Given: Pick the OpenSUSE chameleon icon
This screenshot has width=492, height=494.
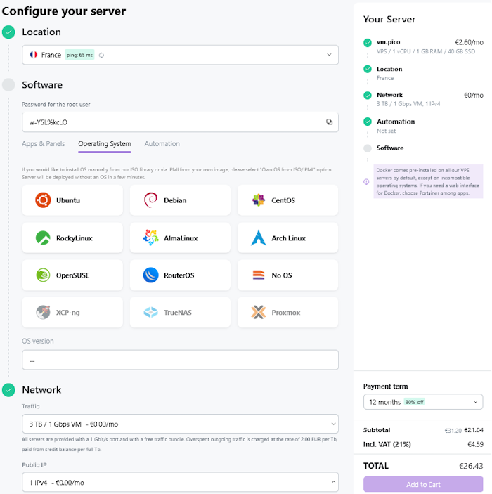Looking at the screenshot, I should (43, 275).
